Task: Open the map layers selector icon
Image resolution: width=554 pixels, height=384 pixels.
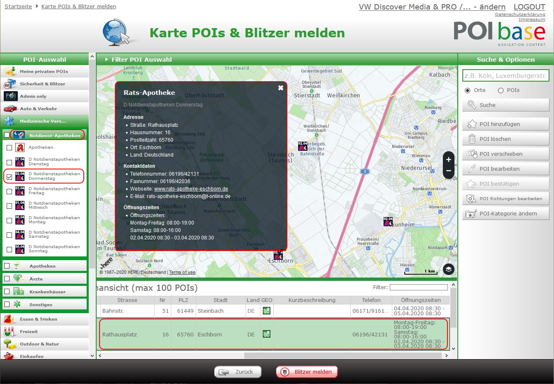Action: (448, 269)
